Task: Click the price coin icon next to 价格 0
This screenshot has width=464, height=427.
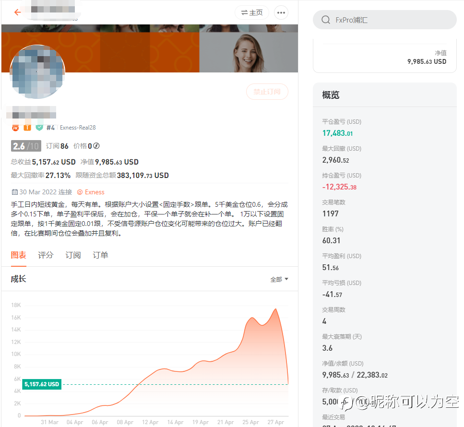Action: tap(96, 146)
